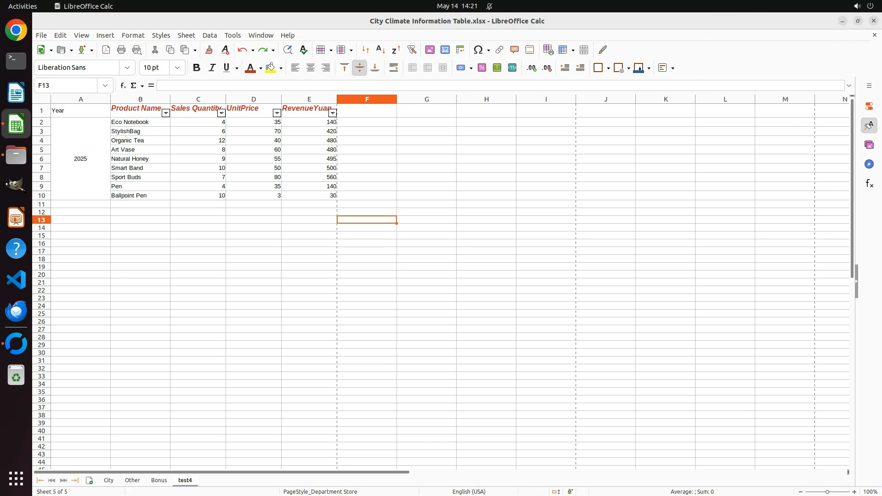The height and width of the screenshot is (496, 882).
Task: Click the column F header
Action: point(367,99)
